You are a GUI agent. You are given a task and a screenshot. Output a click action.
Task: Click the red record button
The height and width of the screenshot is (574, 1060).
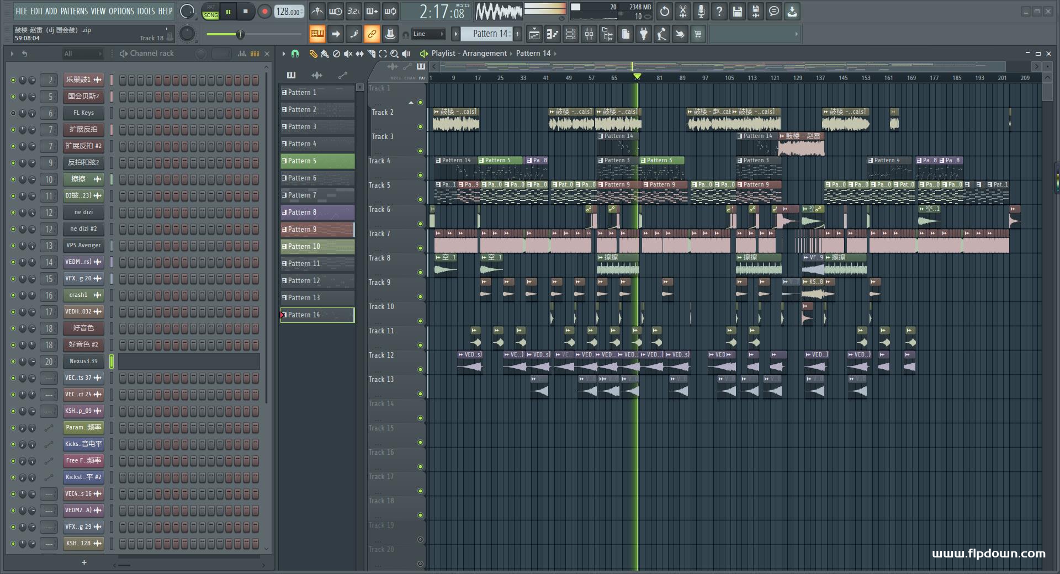(264, 12)
